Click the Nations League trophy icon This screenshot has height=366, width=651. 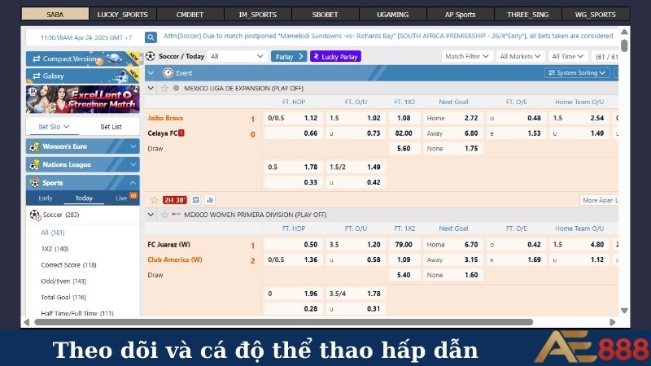pos(34,165)
